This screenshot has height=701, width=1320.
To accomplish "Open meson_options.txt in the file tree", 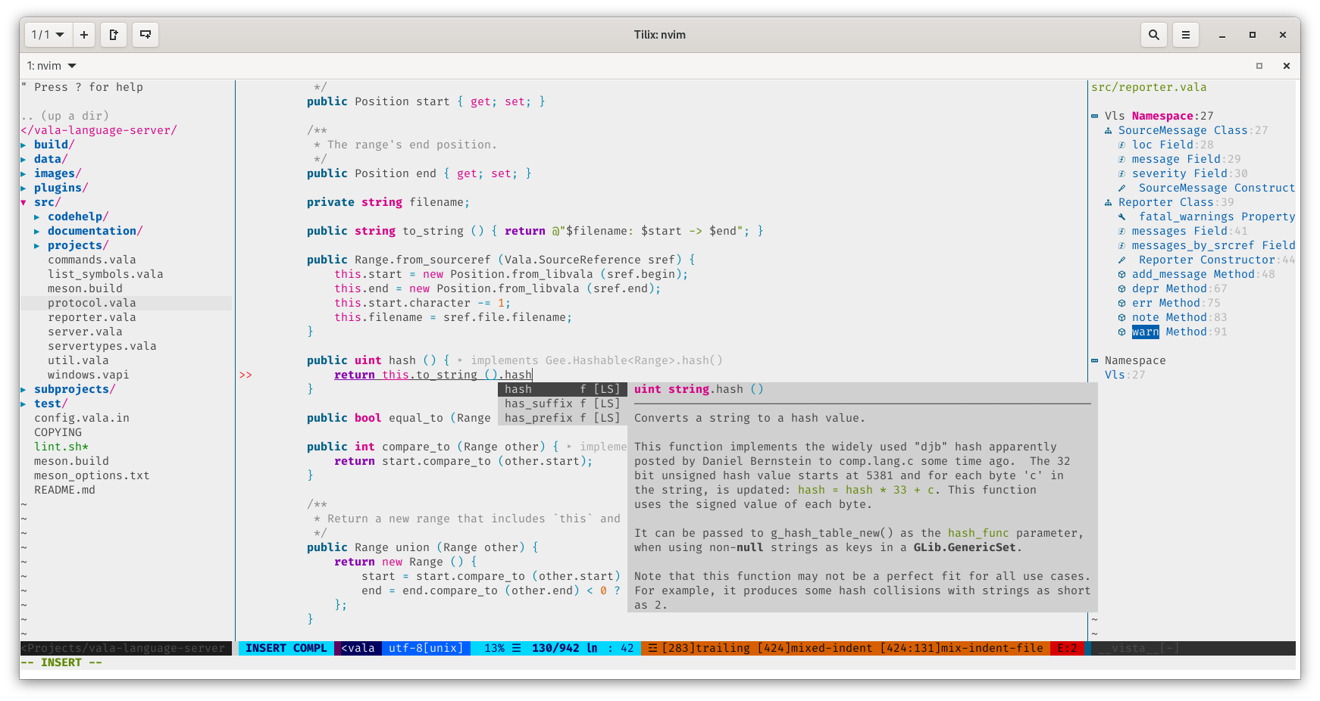I will [x=92, y=475].
